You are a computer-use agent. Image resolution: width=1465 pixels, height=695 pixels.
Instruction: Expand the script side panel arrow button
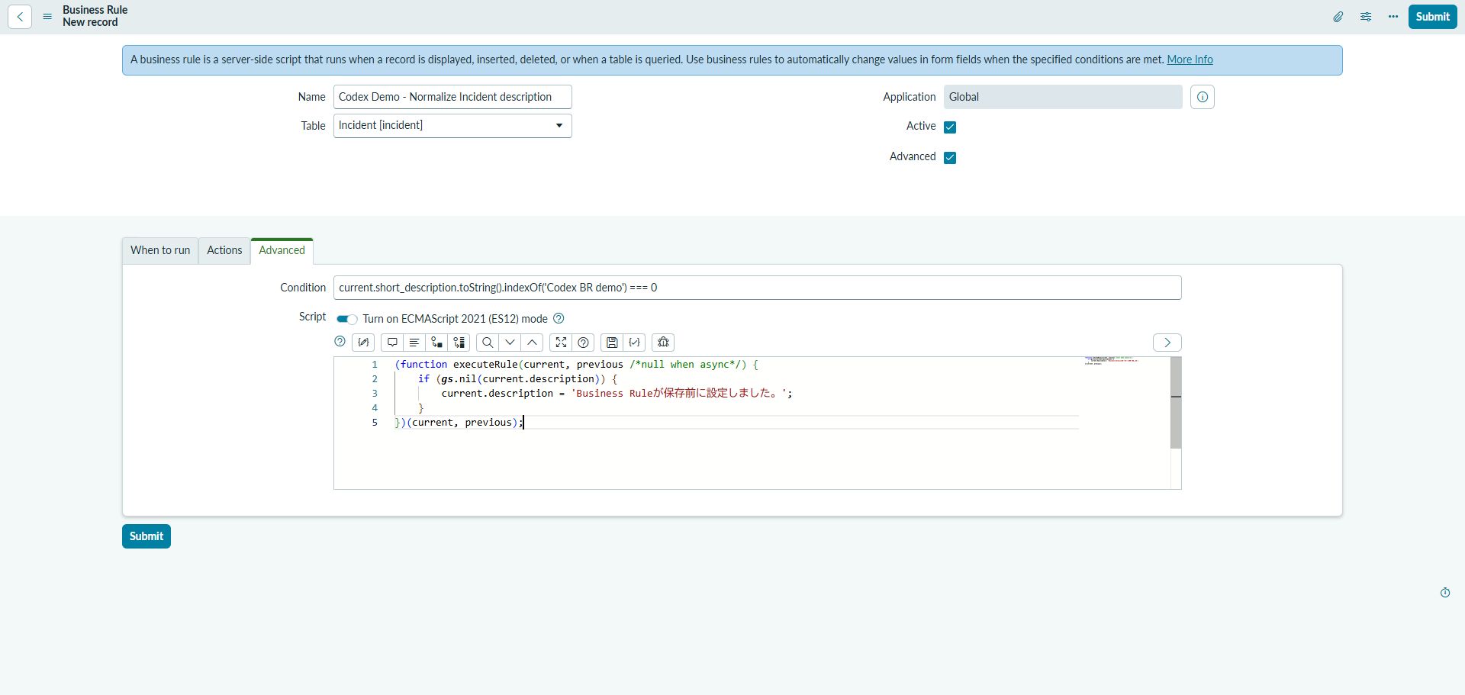tap(1167, 343)
